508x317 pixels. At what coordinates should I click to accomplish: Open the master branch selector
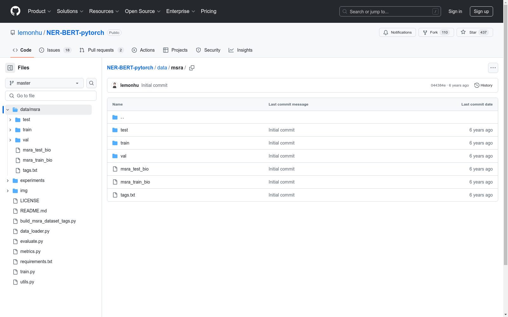tap(44, 83)
